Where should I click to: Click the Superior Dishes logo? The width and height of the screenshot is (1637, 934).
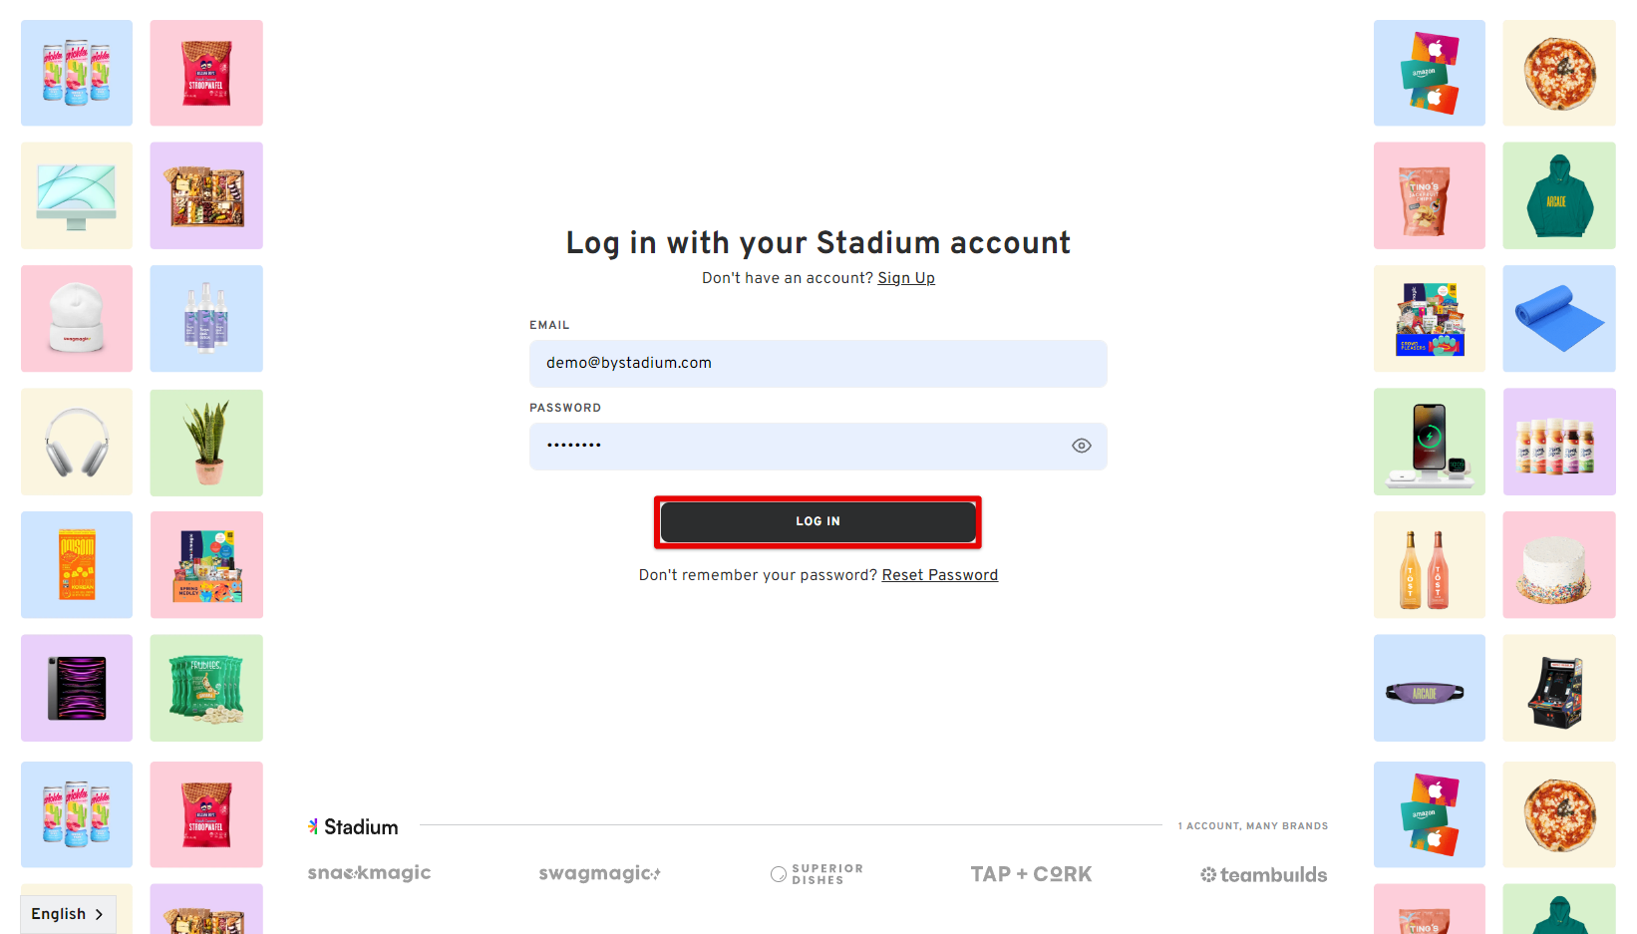[816, 873]
